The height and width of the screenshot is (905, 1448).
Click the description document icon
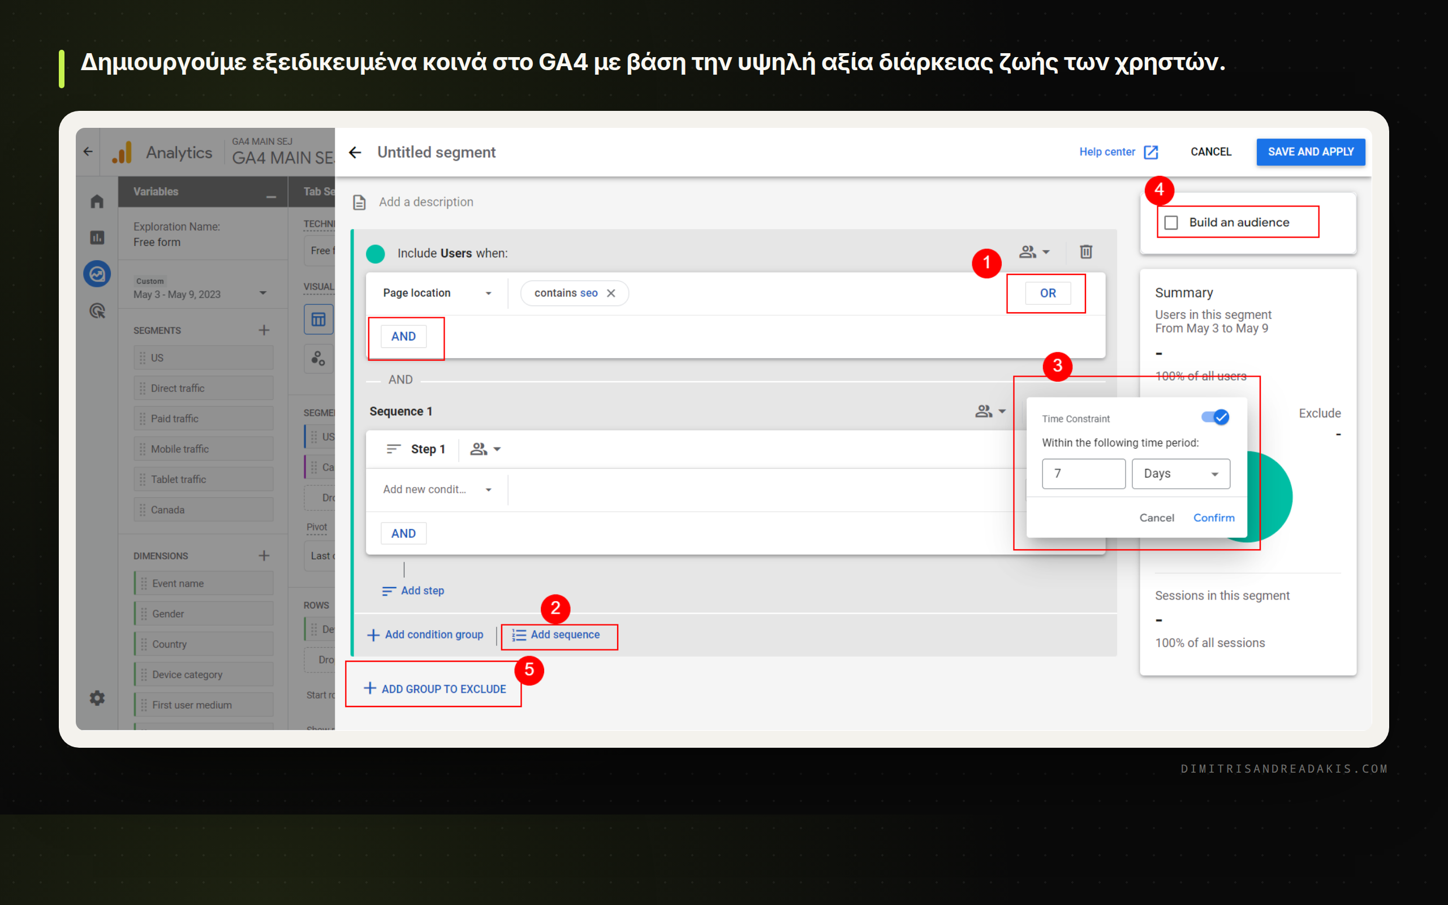[359, 202]
